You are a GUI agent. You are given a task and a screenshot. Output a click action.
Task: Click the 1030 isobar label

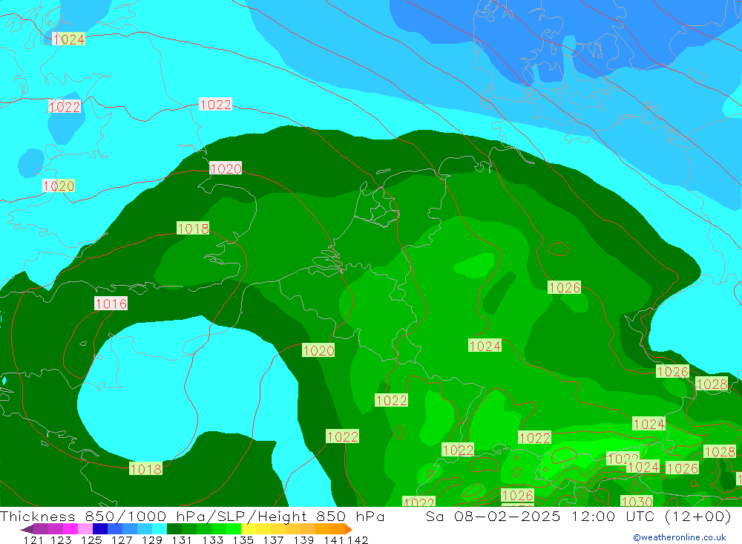tap(637, 502)
